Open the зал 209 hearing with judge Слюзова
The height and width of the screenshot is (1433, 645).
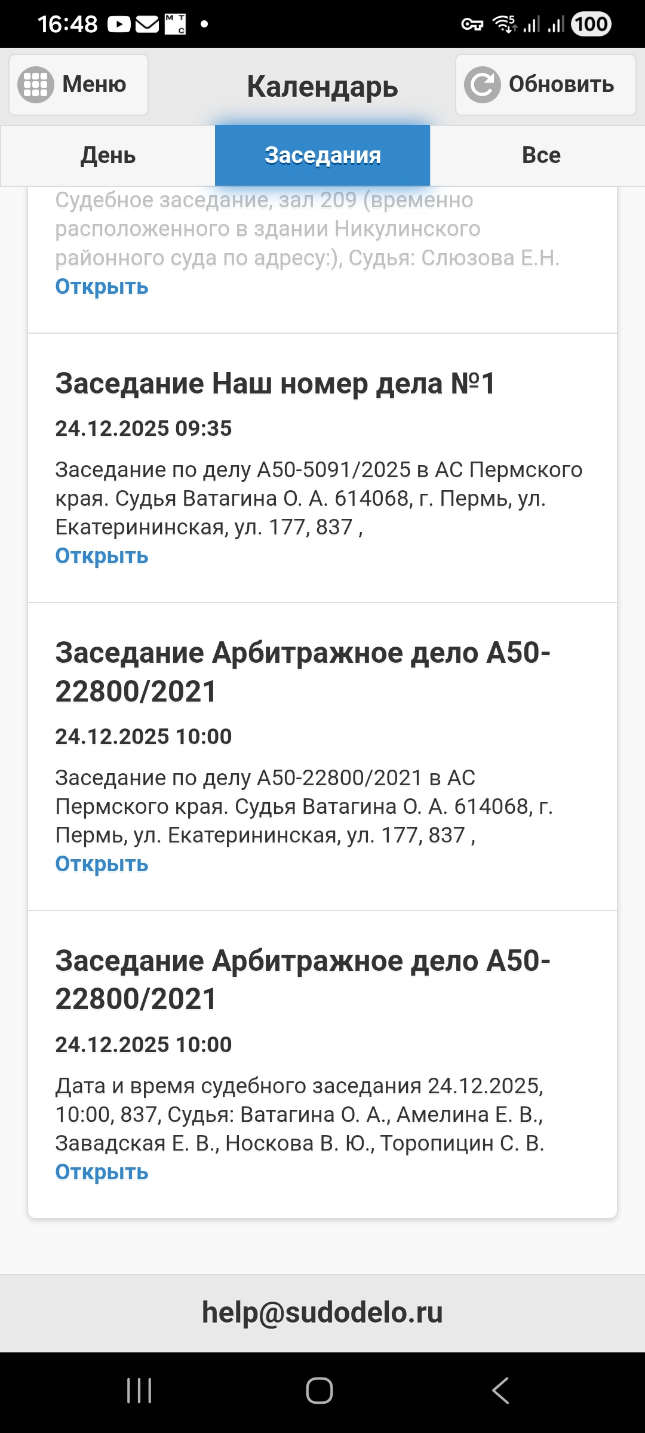pos(102,287)
